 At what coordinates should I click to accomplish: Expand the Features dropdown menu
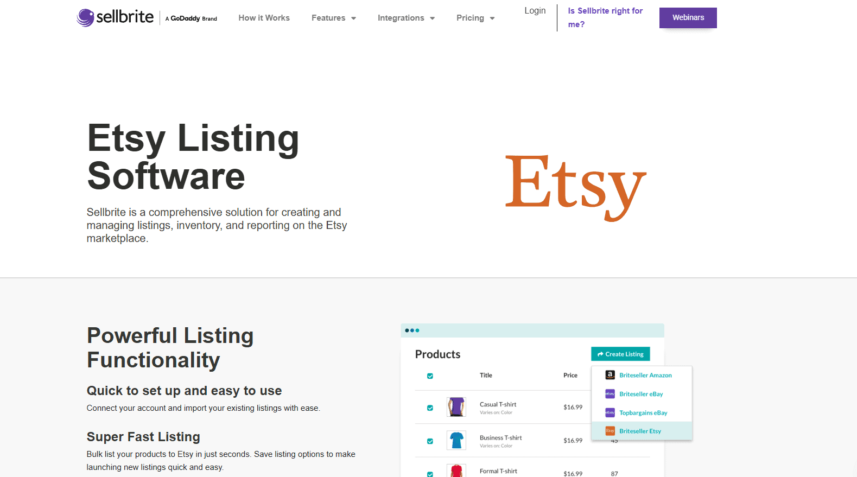pyautogui.click(x=333, y=18)
